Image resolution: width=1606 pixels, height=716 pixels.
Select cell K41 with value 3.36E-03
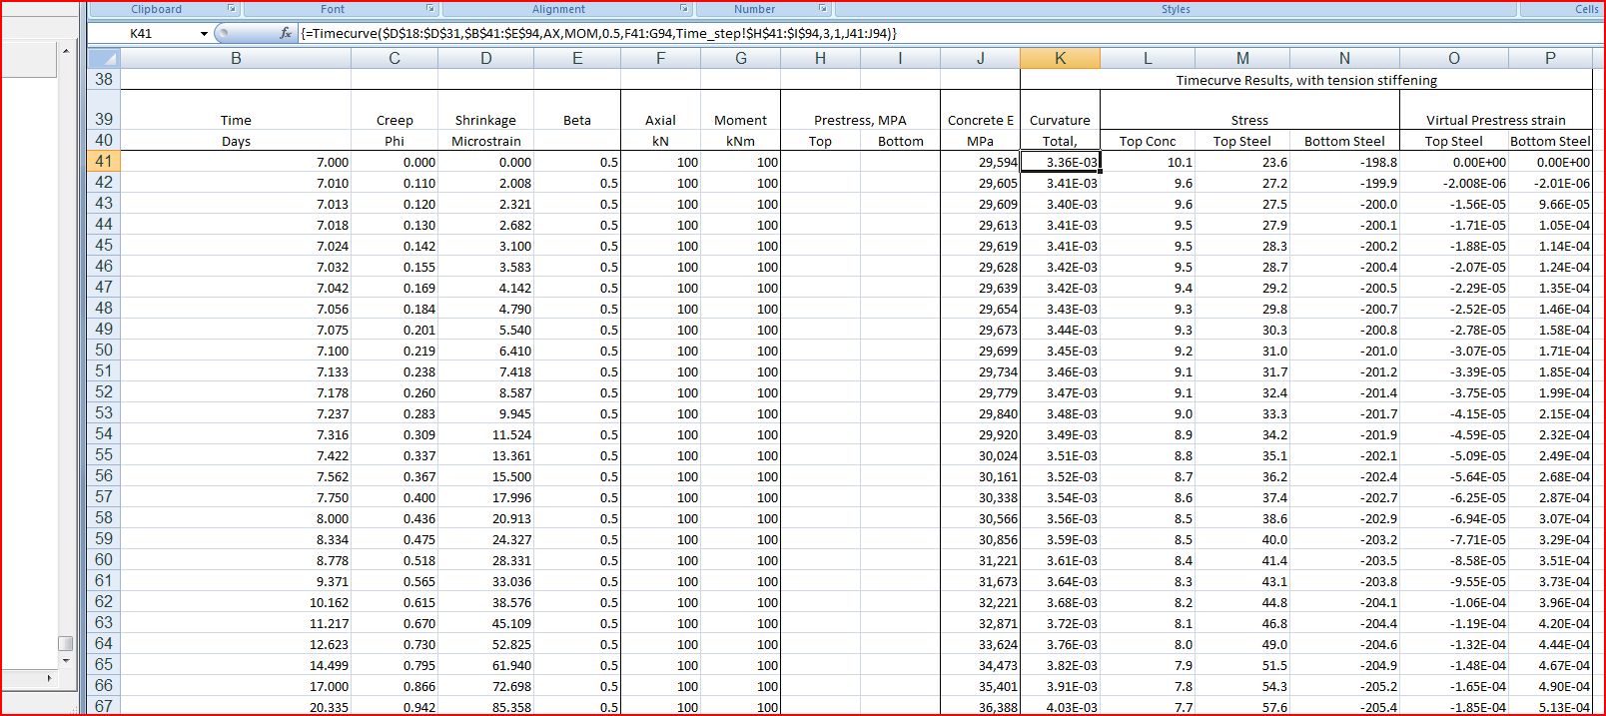tap(1060, 162)
